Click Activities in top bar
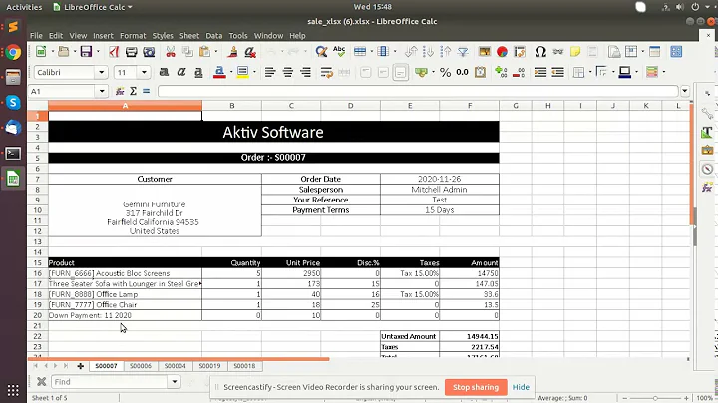The height and width of the screenshot is (403, 718). (24, 7)
